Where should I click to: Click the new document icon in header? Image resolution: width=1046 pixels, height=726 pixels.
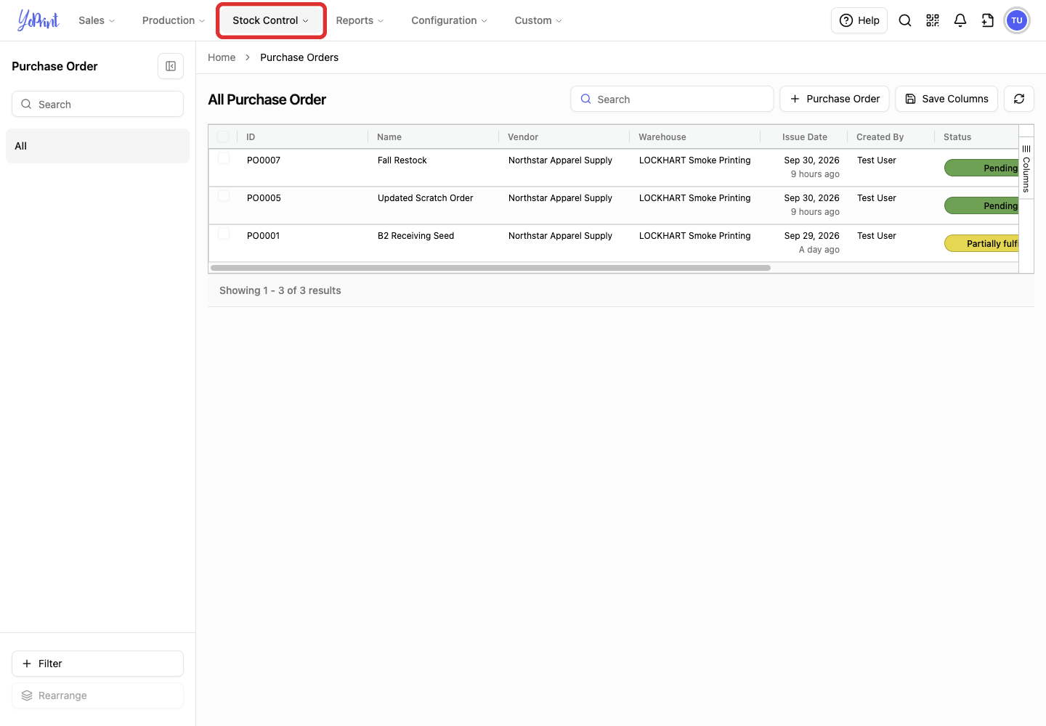988,20
